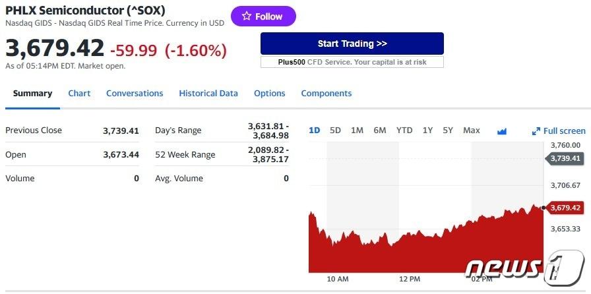Open the Options tab
This screenshot has height=294, width=591.
tap(270, 94)
